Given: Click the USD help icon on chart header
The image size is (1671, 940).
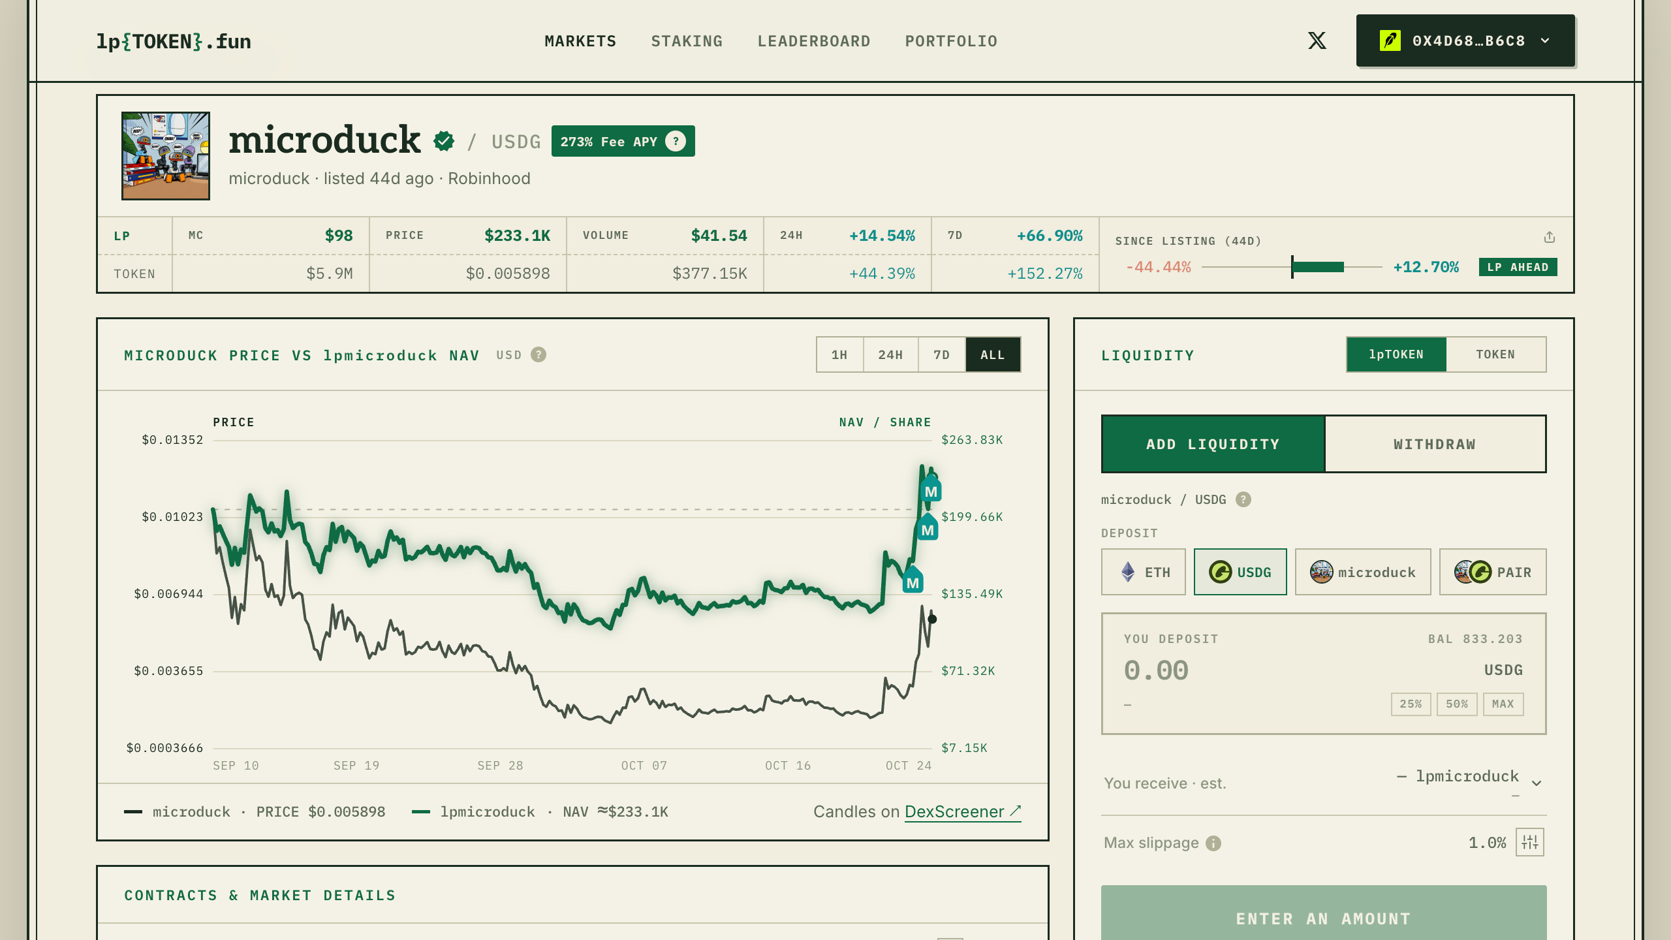Looking at the screenshot, I should 539,354.
